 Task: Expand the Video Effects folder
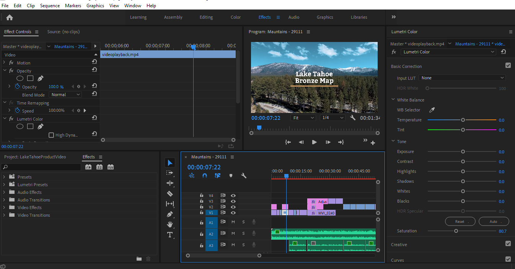point(4,208)
